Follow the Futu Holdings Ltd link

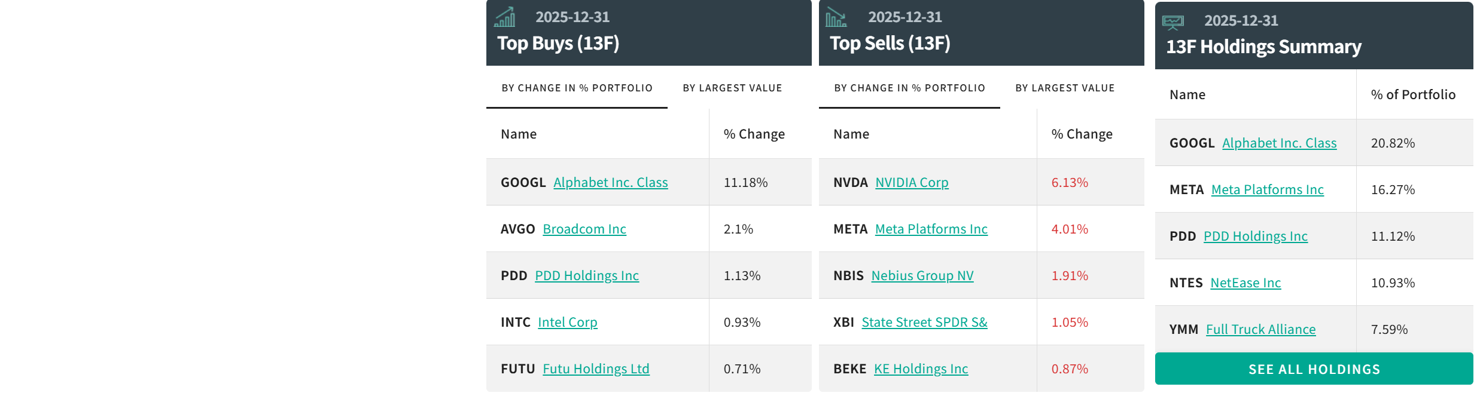point(596,369)
